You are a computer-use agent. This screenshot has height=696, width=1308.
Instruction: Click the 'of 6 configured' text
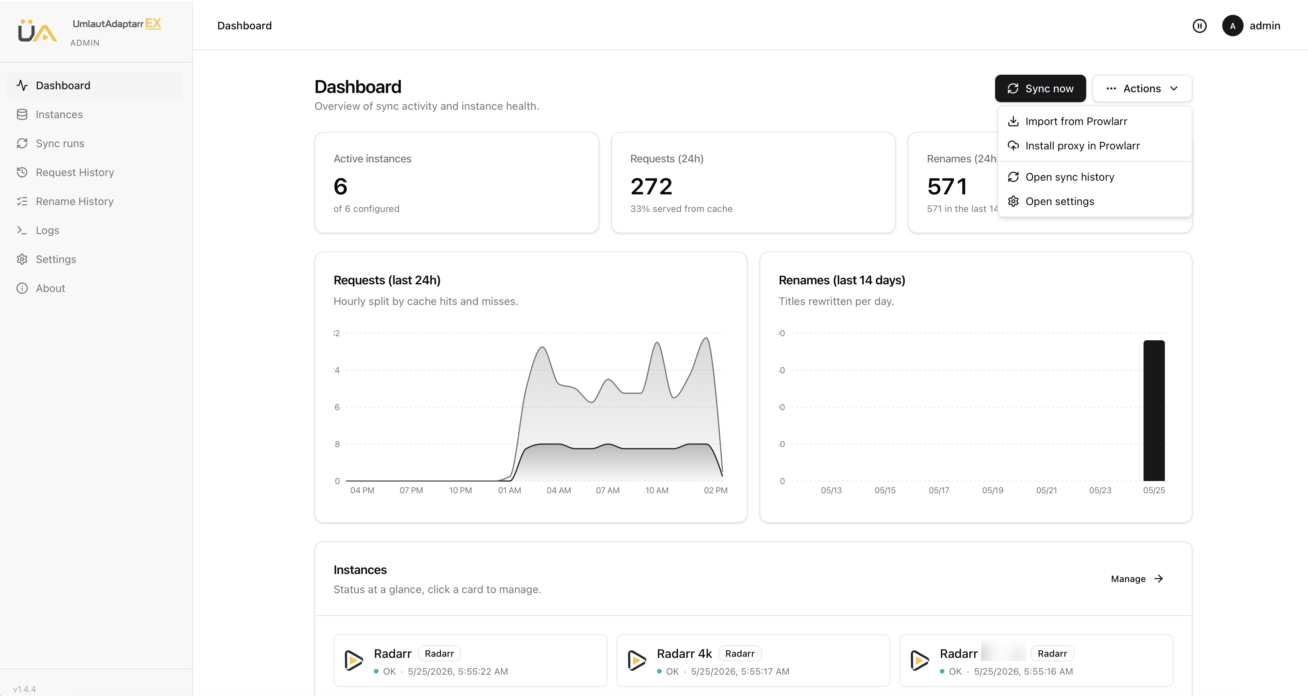tap(366, 208)
